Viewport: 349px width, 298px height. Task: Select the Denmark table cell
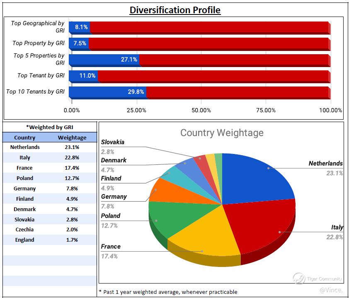coord(25,209)
